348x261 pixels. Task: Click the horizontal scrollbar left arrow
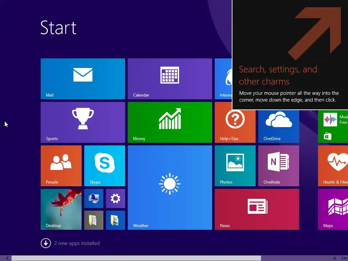click(x=7, y=258)
